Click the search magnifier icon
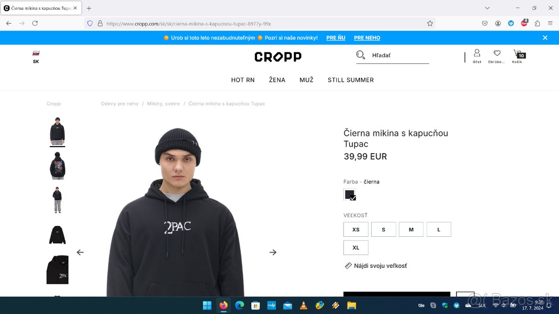 point(361,55)
